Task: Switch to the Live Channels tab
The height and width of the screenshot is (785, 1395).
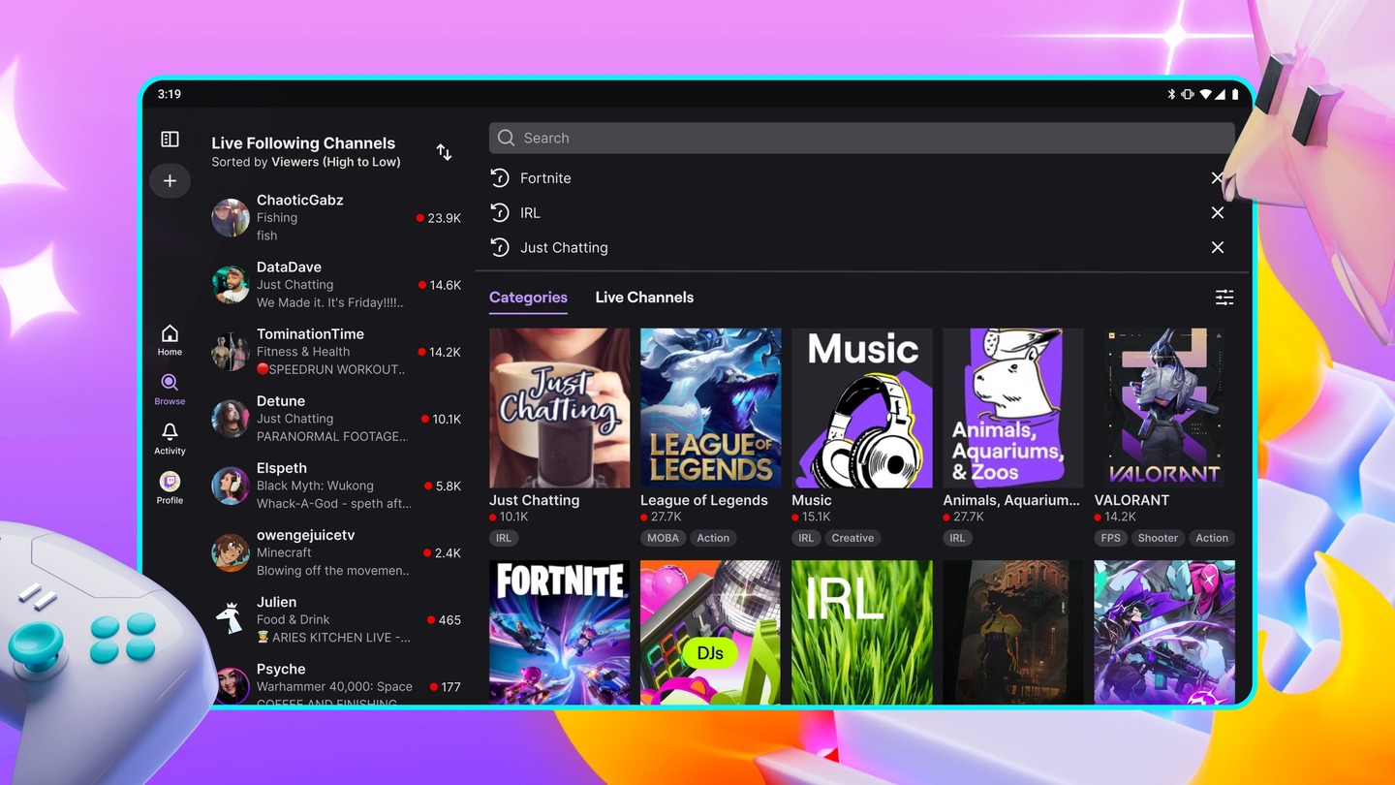Action: click(644, 297)
